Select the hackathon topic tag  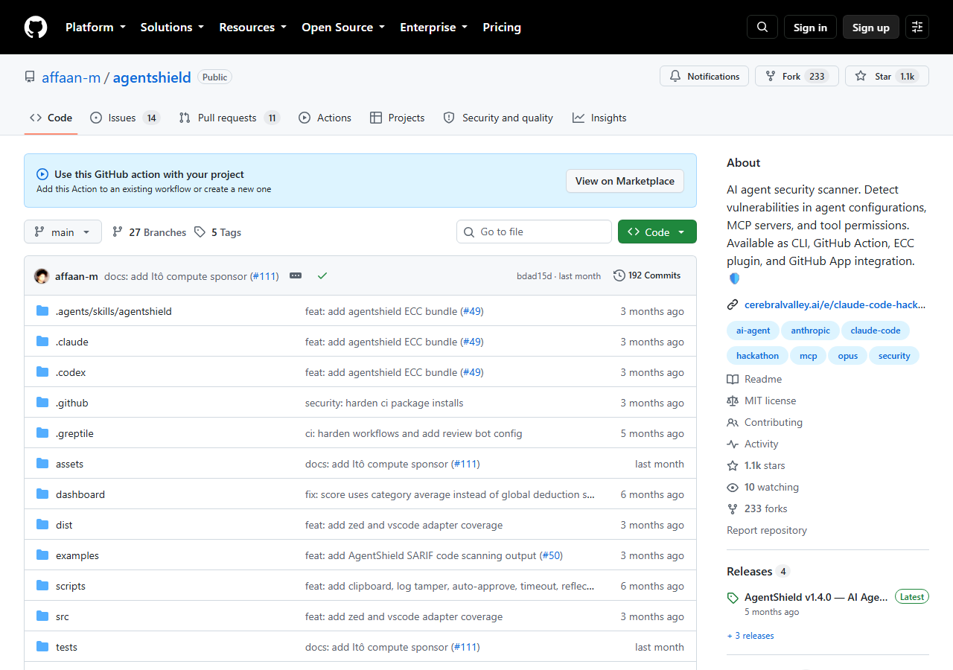tap(757, 356)
